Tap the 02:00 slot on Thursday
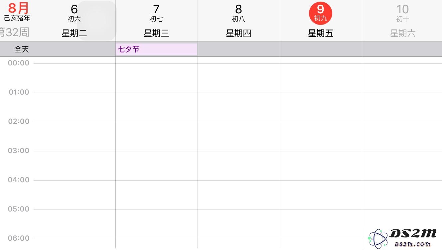 click(238, 136)
